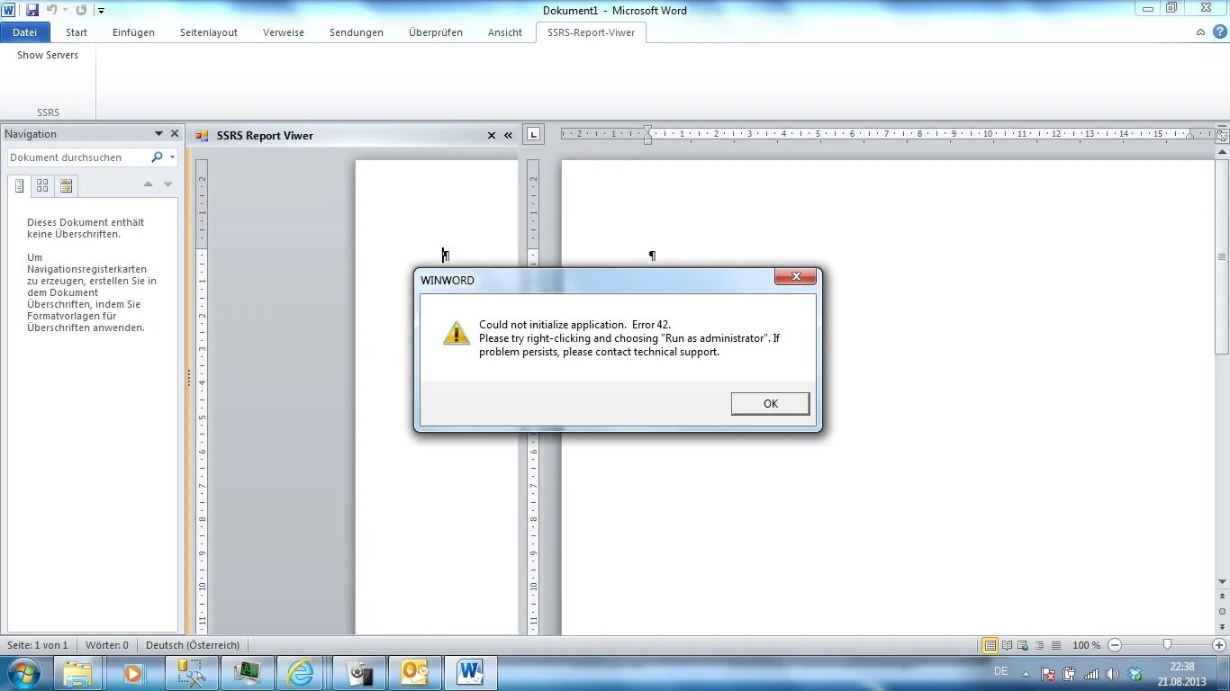Viewport: 1230px width, 691px height.
Task: Click the previous result up arrow in Navigation
Action: (149, 184)
